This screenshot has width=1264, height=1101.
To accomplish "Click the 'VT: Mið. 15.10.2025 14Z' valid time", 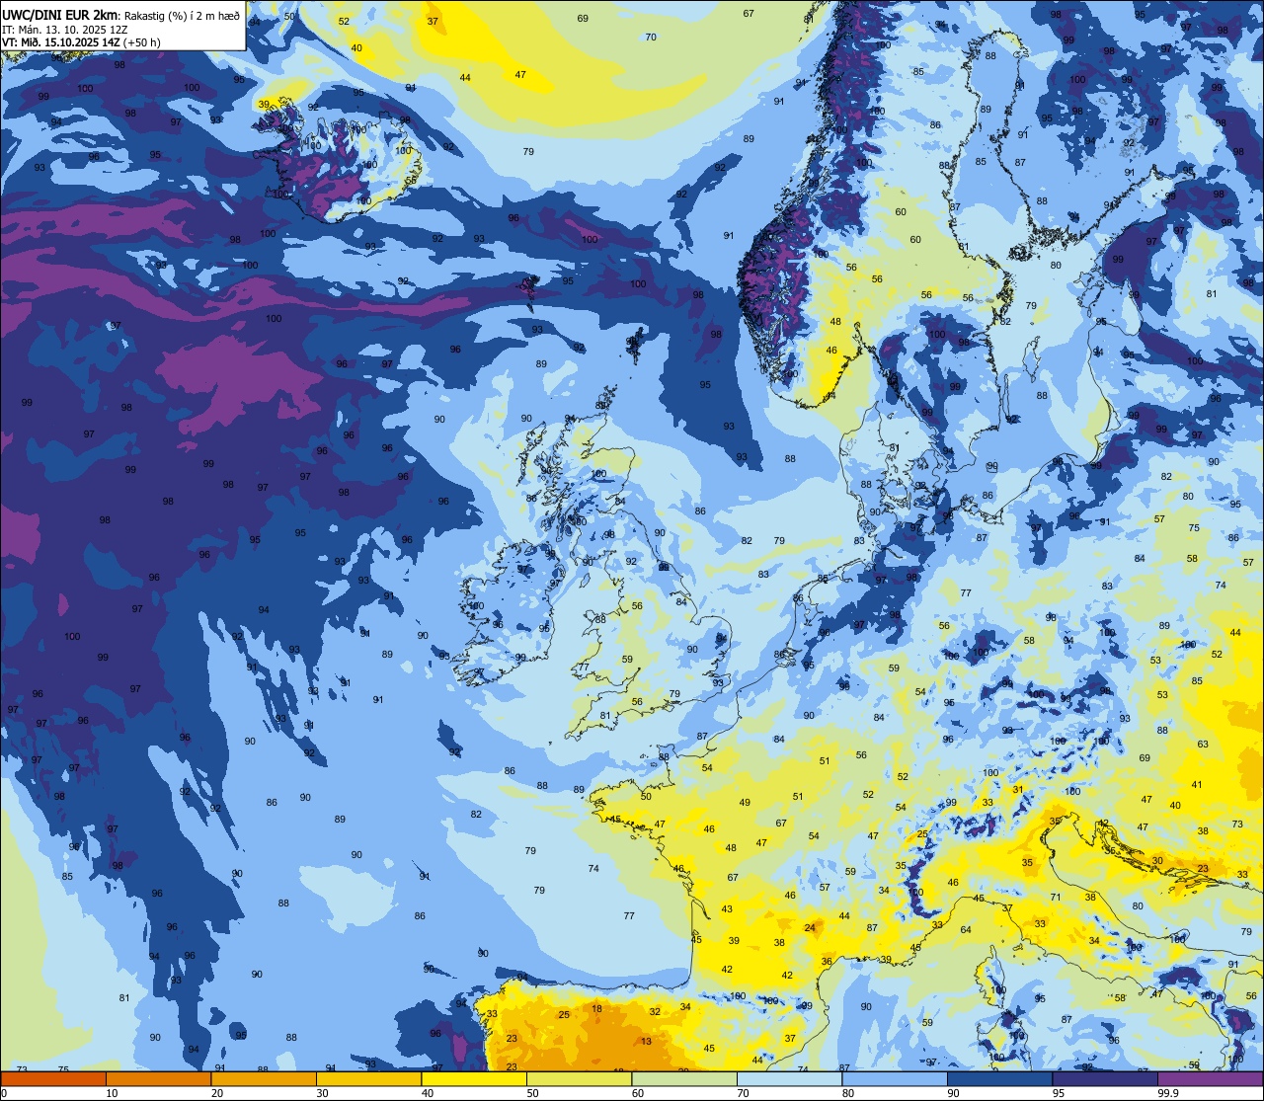I will click(x=60, y=42).
